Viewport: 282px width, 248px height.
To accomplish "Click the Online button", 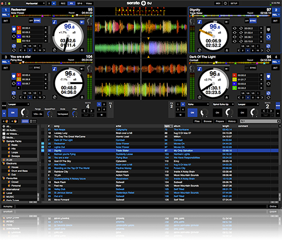I will (273, 206).
